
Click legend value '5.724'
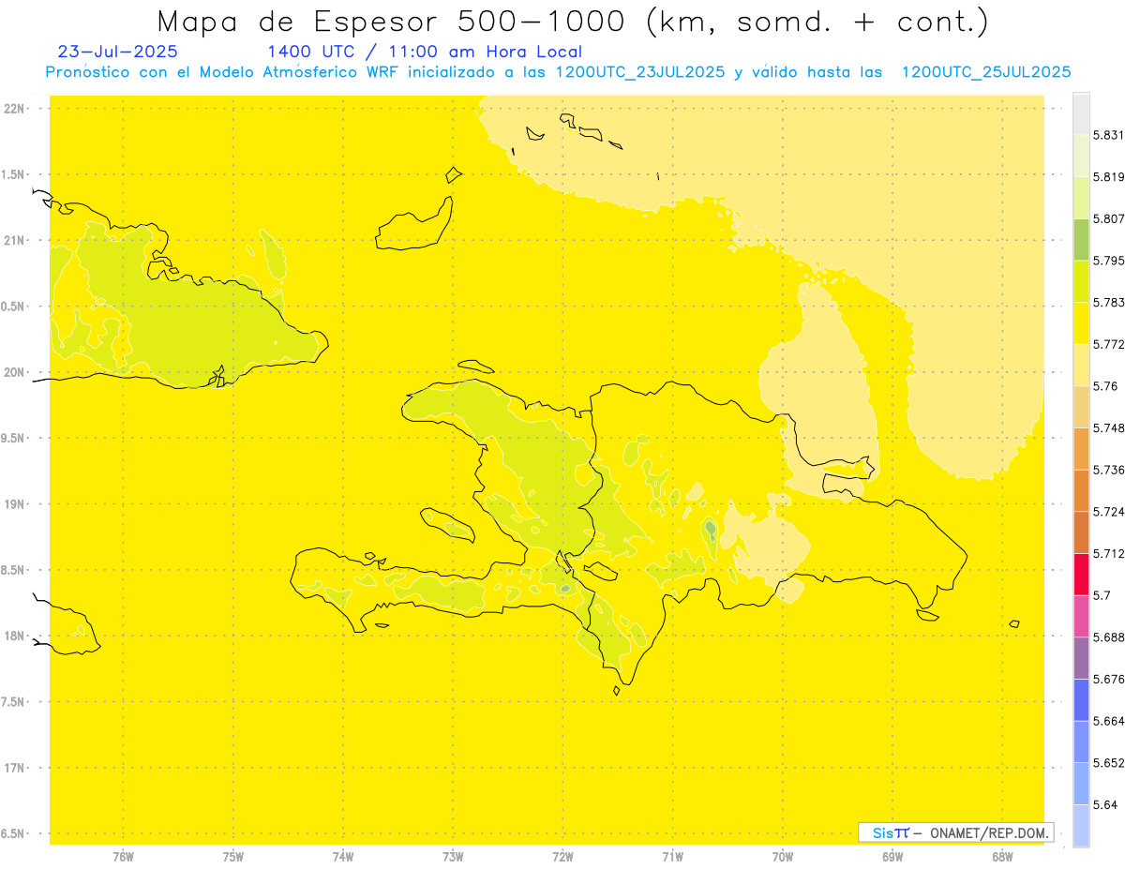pos(1109,512)
